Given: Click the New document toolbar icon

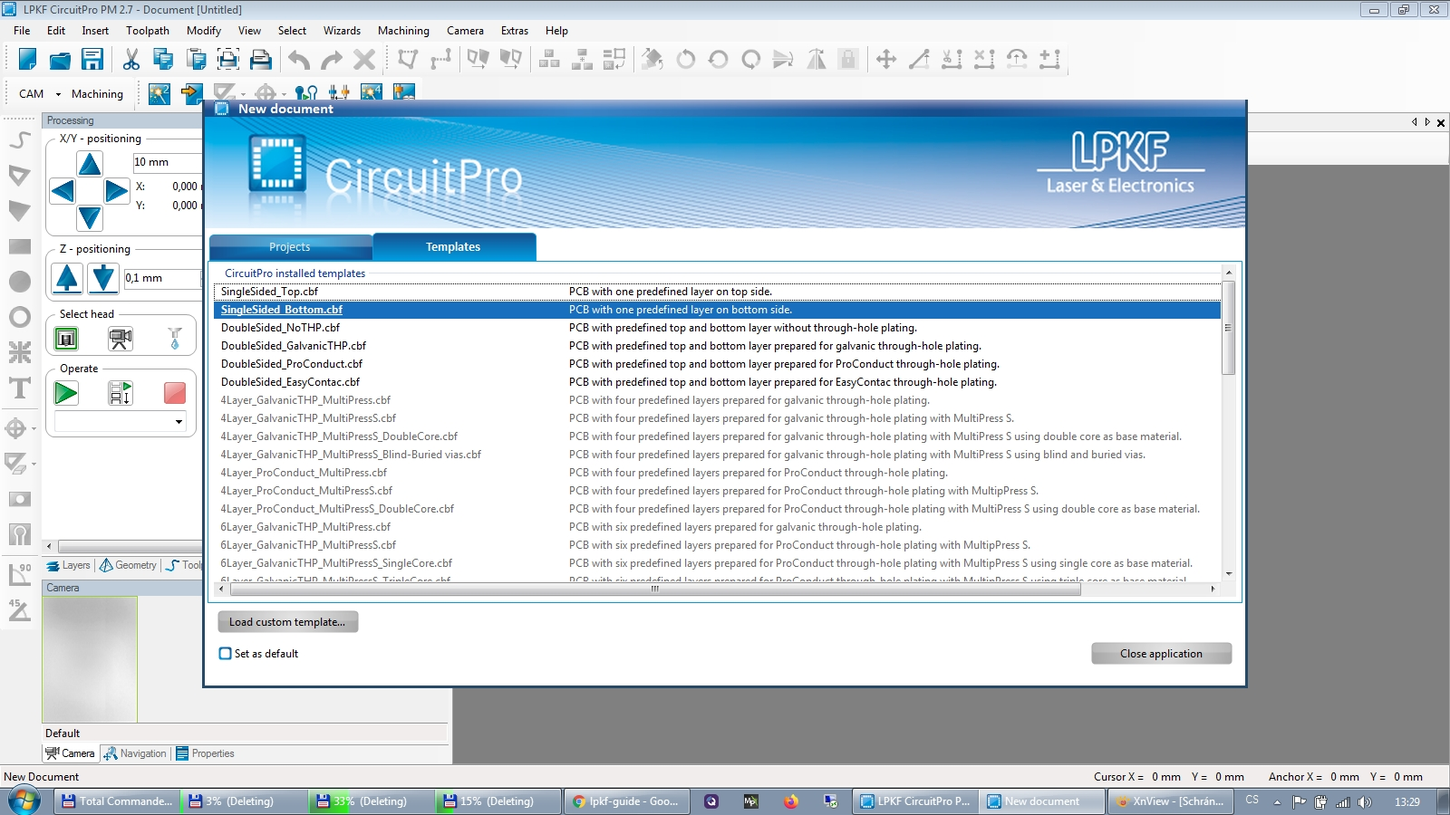Looking at the screenshot, I should pos(27,60).
